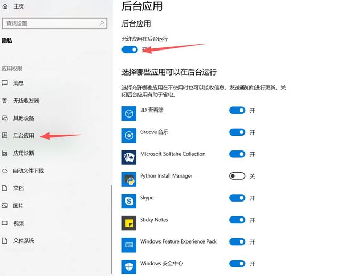The image size is (341, 276).
Task: Click the 文件系统 file icon
Action: click(x=5, y=240)
